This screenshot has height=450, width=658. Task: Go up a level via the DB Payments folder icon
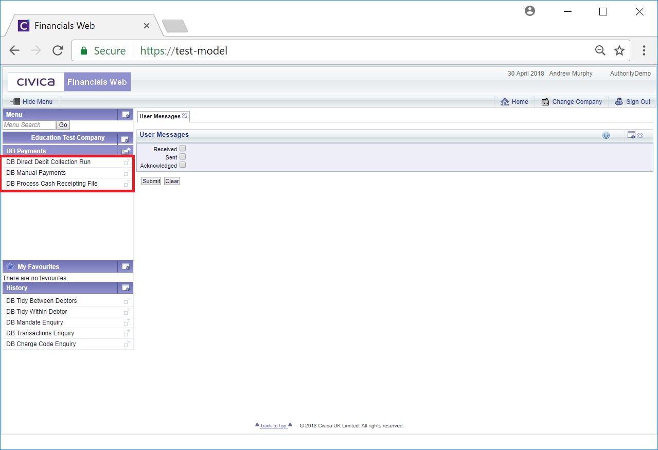click(126, 151)
